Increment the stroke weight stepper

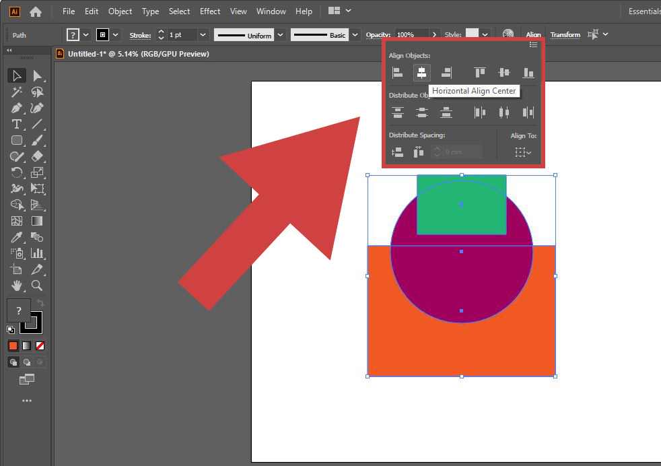click(x=161, y=31)
